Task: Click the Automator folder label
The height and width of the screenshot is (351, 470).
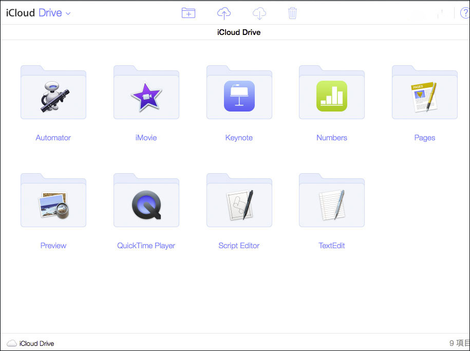Action: coord(53,138)
